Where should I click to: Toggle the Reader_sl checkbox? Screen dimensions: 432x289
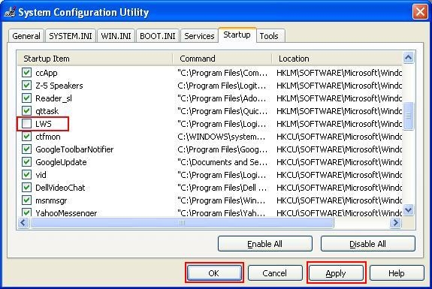click(x=26, y=98)
